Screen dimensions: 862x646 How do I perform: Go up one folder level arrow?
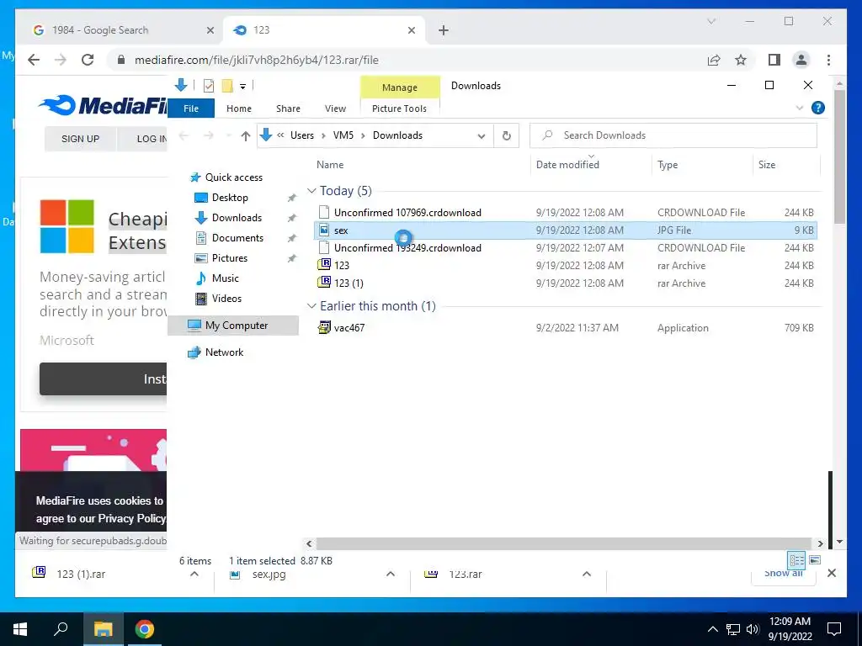[245, 135]
